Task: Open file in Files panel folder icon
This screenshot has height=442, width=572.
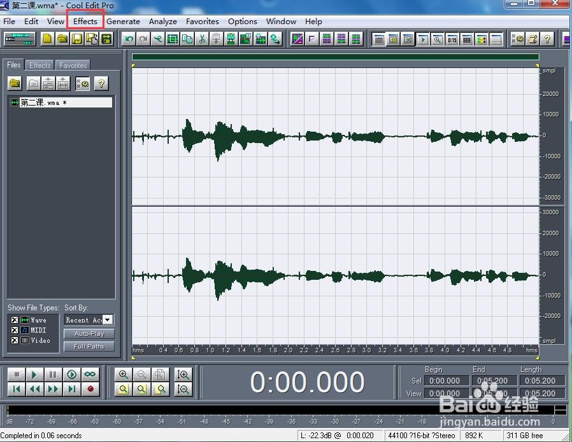Action: point(15,84)
